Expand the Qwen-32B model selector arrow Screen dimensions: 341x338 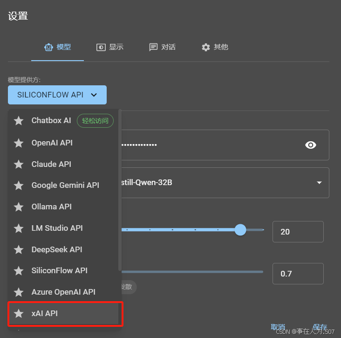(x=319, y=183)
